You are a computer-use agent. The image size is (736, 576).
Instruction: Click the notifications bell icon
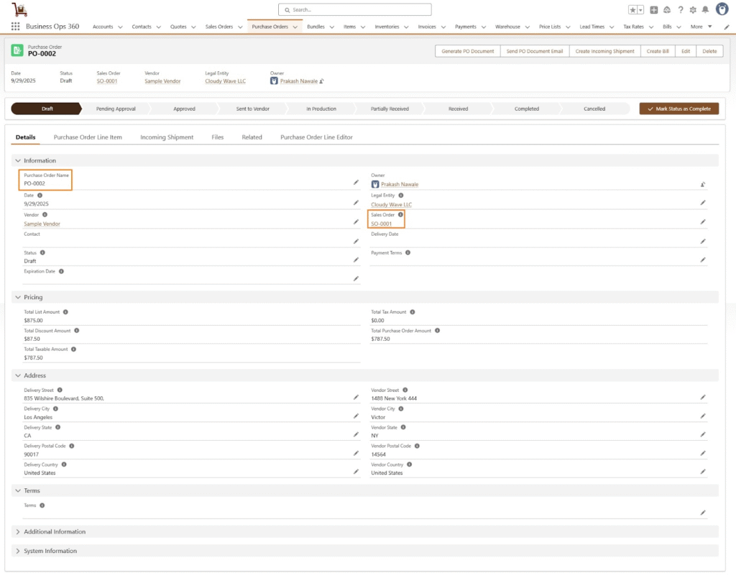[705, 10]
